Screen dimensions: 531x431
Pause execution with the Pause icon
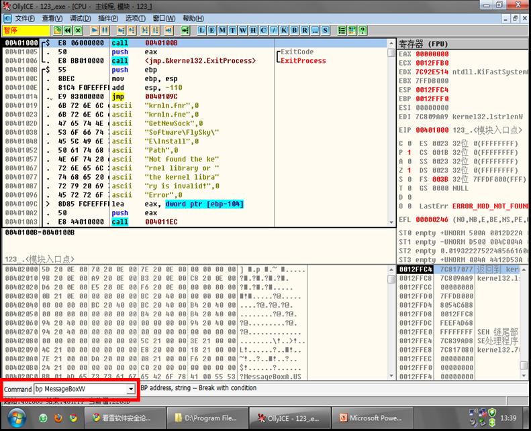[105, 30]
